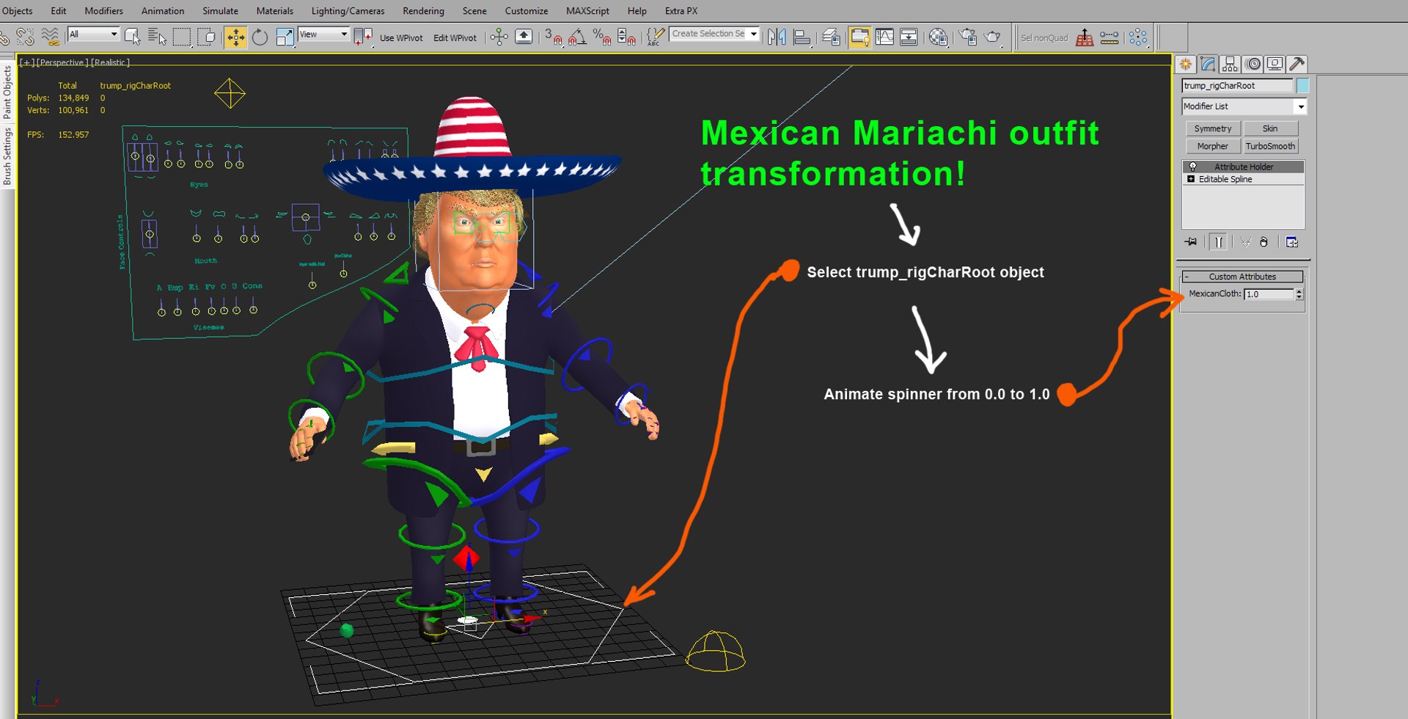The image size is (1408, 719).
Task: Activate the Select Object tool
Action: coord(133,37)
